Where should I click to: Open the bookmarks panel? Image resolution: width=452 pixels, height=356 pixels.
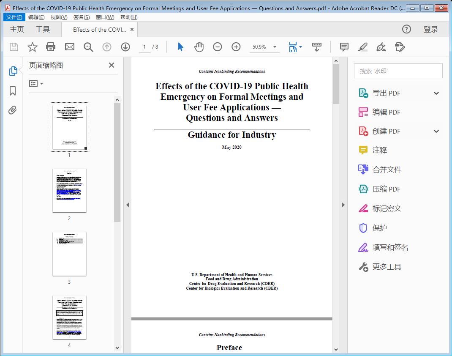13,90
